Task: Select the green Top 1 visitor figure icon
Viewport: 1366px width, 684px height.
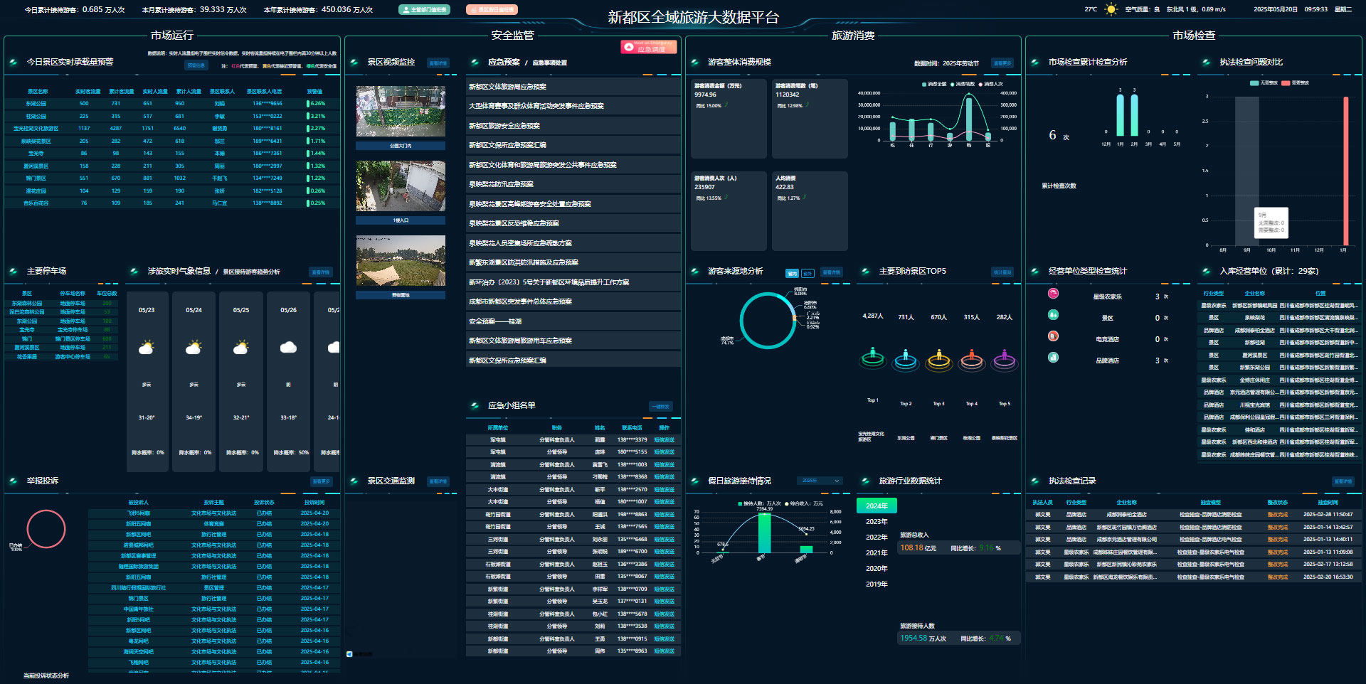Action: click(x=872, y=357)
